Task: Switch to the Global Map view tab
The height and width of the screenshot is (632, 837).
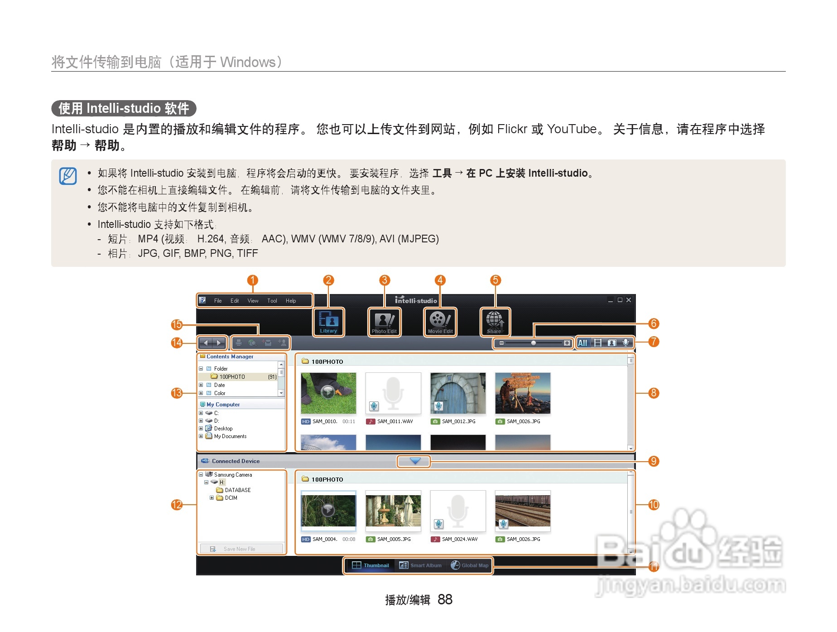Action: coord(470,565)
